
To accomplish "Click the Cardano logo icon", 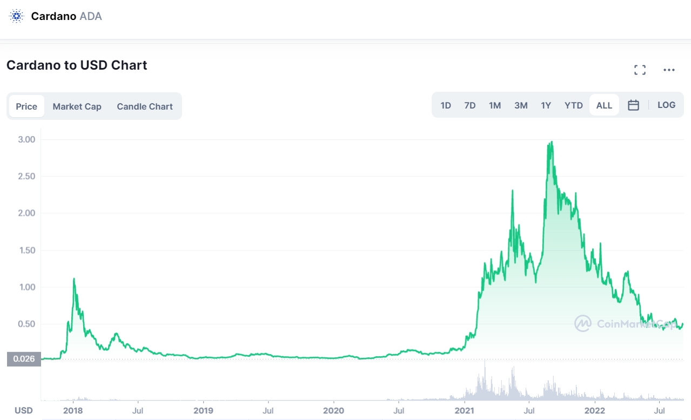I will [x=17, y=16].
